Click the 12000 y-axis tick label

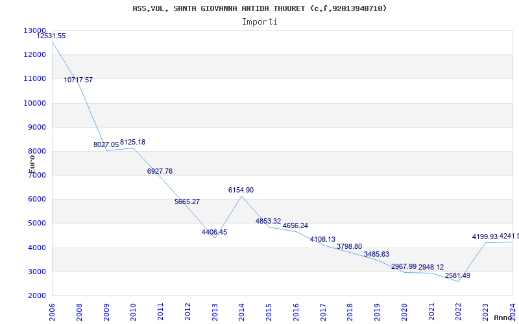tap(34, 55)
